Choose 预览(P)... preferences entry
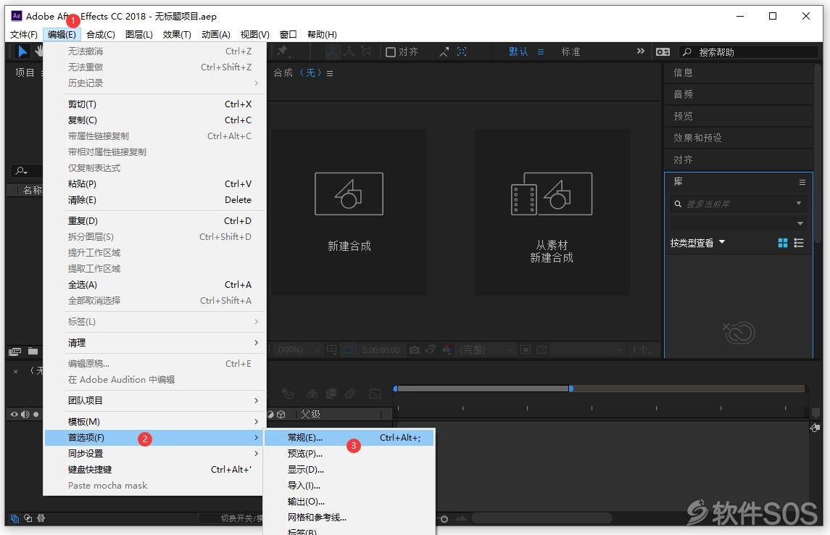Viewport: 830px width, 535px height. tap(349, 454)
